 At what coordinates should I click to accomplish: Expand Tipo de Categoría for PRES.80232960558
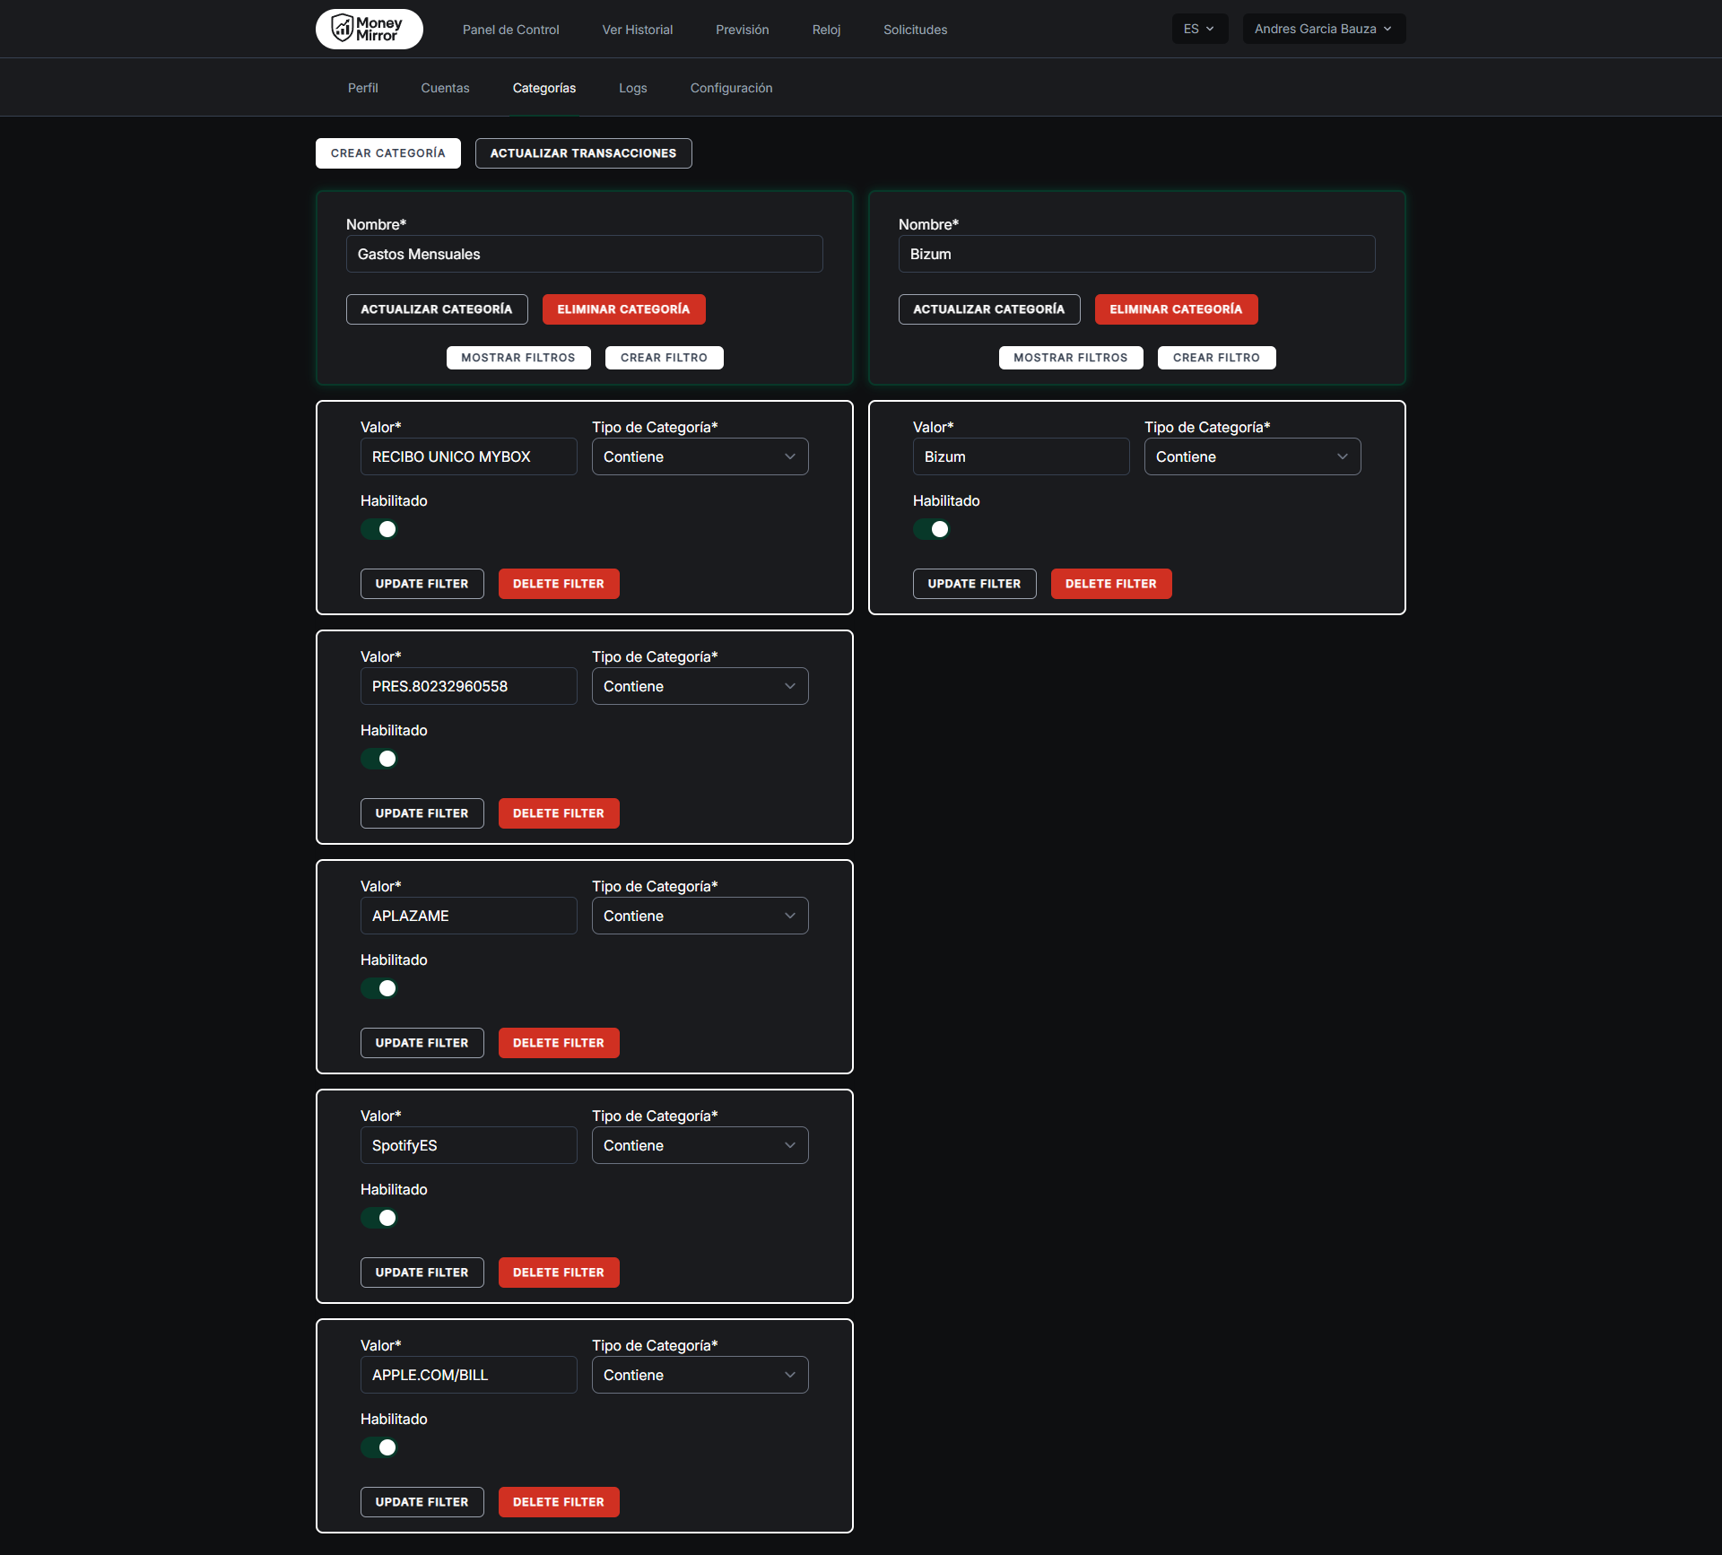coord(700,686)
